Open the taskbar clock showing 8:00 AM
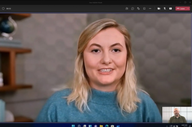192x127 pixels. 184,125
